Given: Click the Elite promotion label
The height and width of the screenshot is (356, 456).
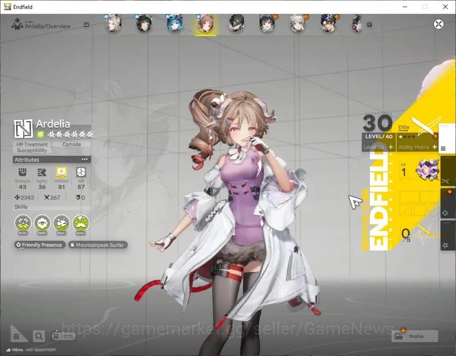Looking at the screenshot, I should point(404,127).
